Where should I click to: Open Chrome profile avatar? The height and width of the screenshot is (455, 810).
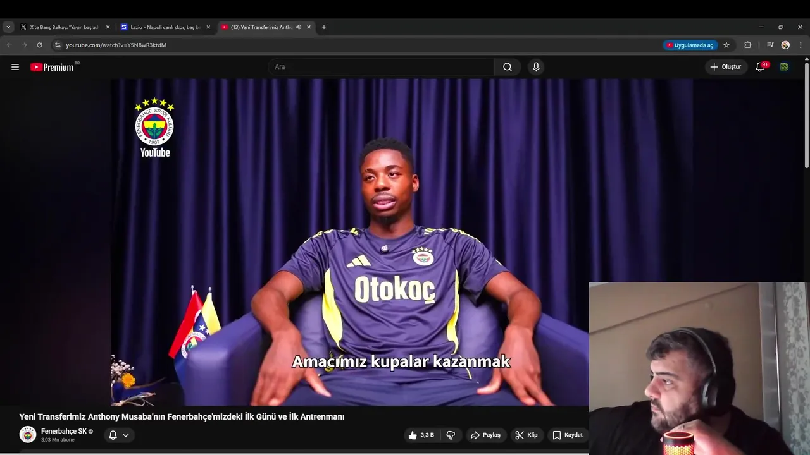[785, 45]
